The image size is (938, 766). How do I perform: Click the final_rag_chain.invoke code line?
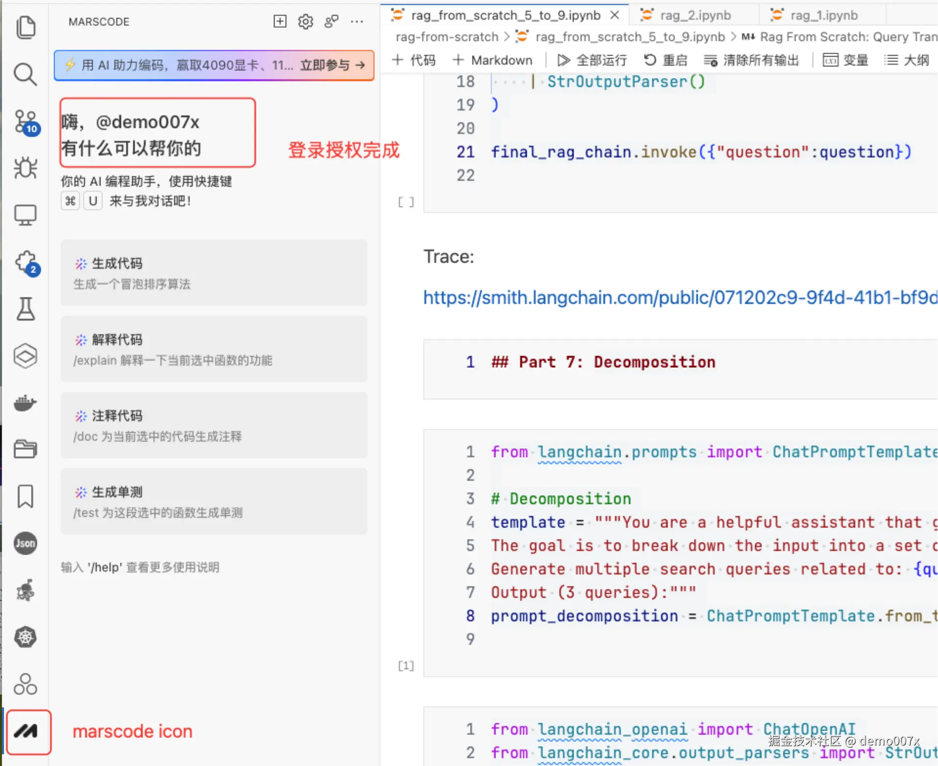tap(701, 152)
